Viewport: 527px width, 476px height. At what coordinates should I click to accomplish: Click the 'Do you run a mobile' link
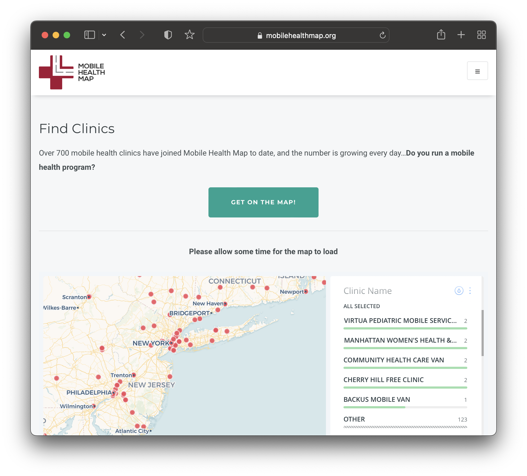coord(440,153)
